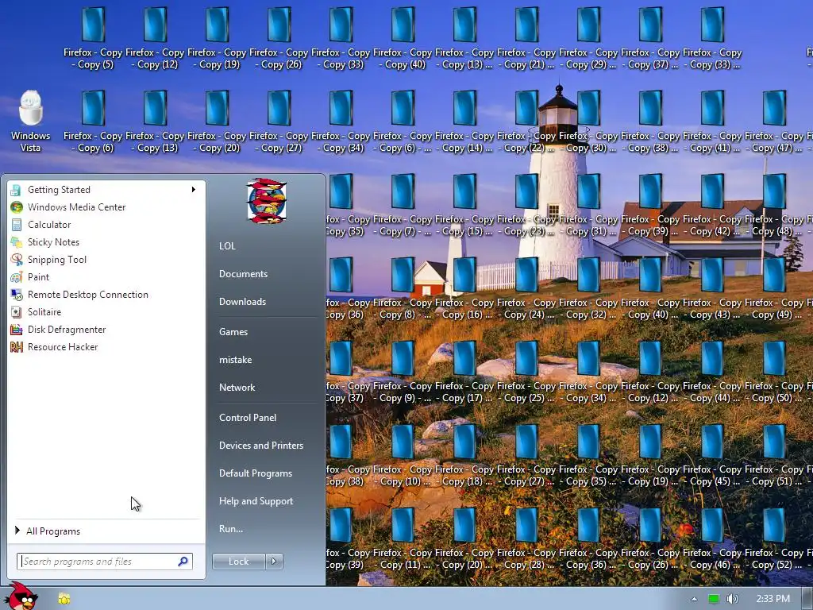Launch Resource Hacker
Image resolution: width=813 pixels, height=610 pixels.
(x=106, y=347)
